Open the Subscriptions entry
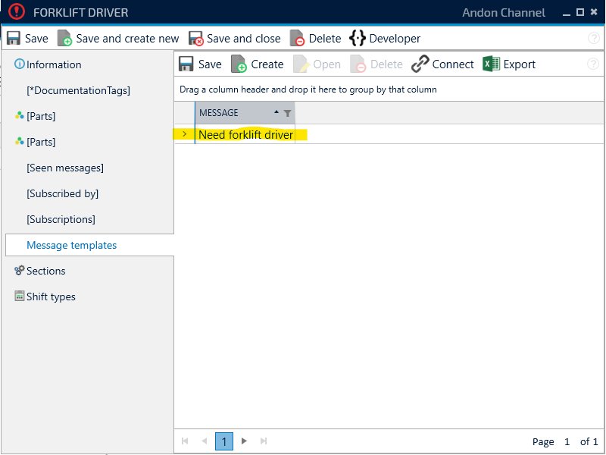Image resolution: width=606 pixels, height=455 pixels. (61, 219)
